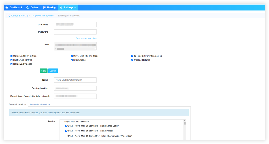Click the service list scrollbar thumb
Screen dimensions: 269x144
click(184, 123)
